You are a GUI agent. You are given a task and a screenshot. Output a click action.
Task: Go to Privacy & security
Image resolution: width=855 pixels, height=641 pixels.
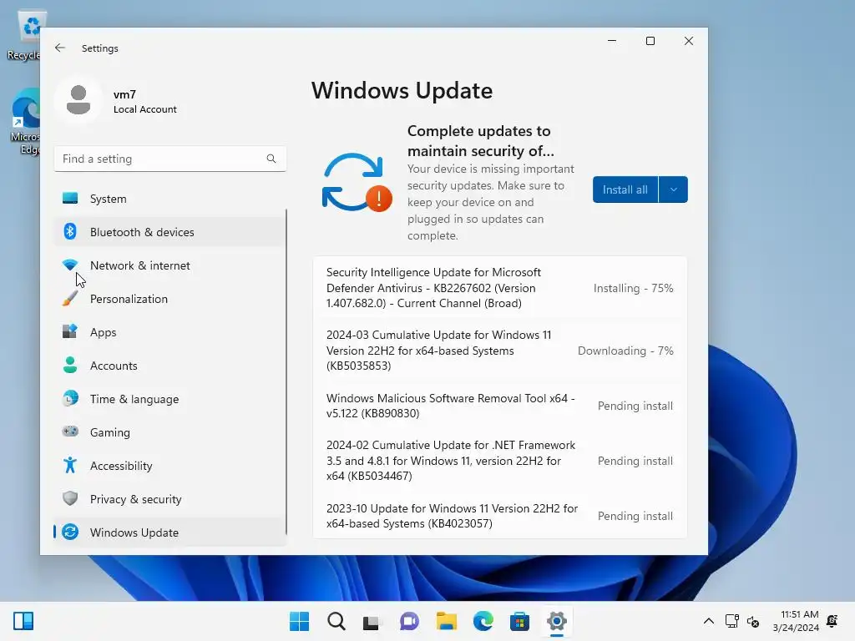point(169,499)
